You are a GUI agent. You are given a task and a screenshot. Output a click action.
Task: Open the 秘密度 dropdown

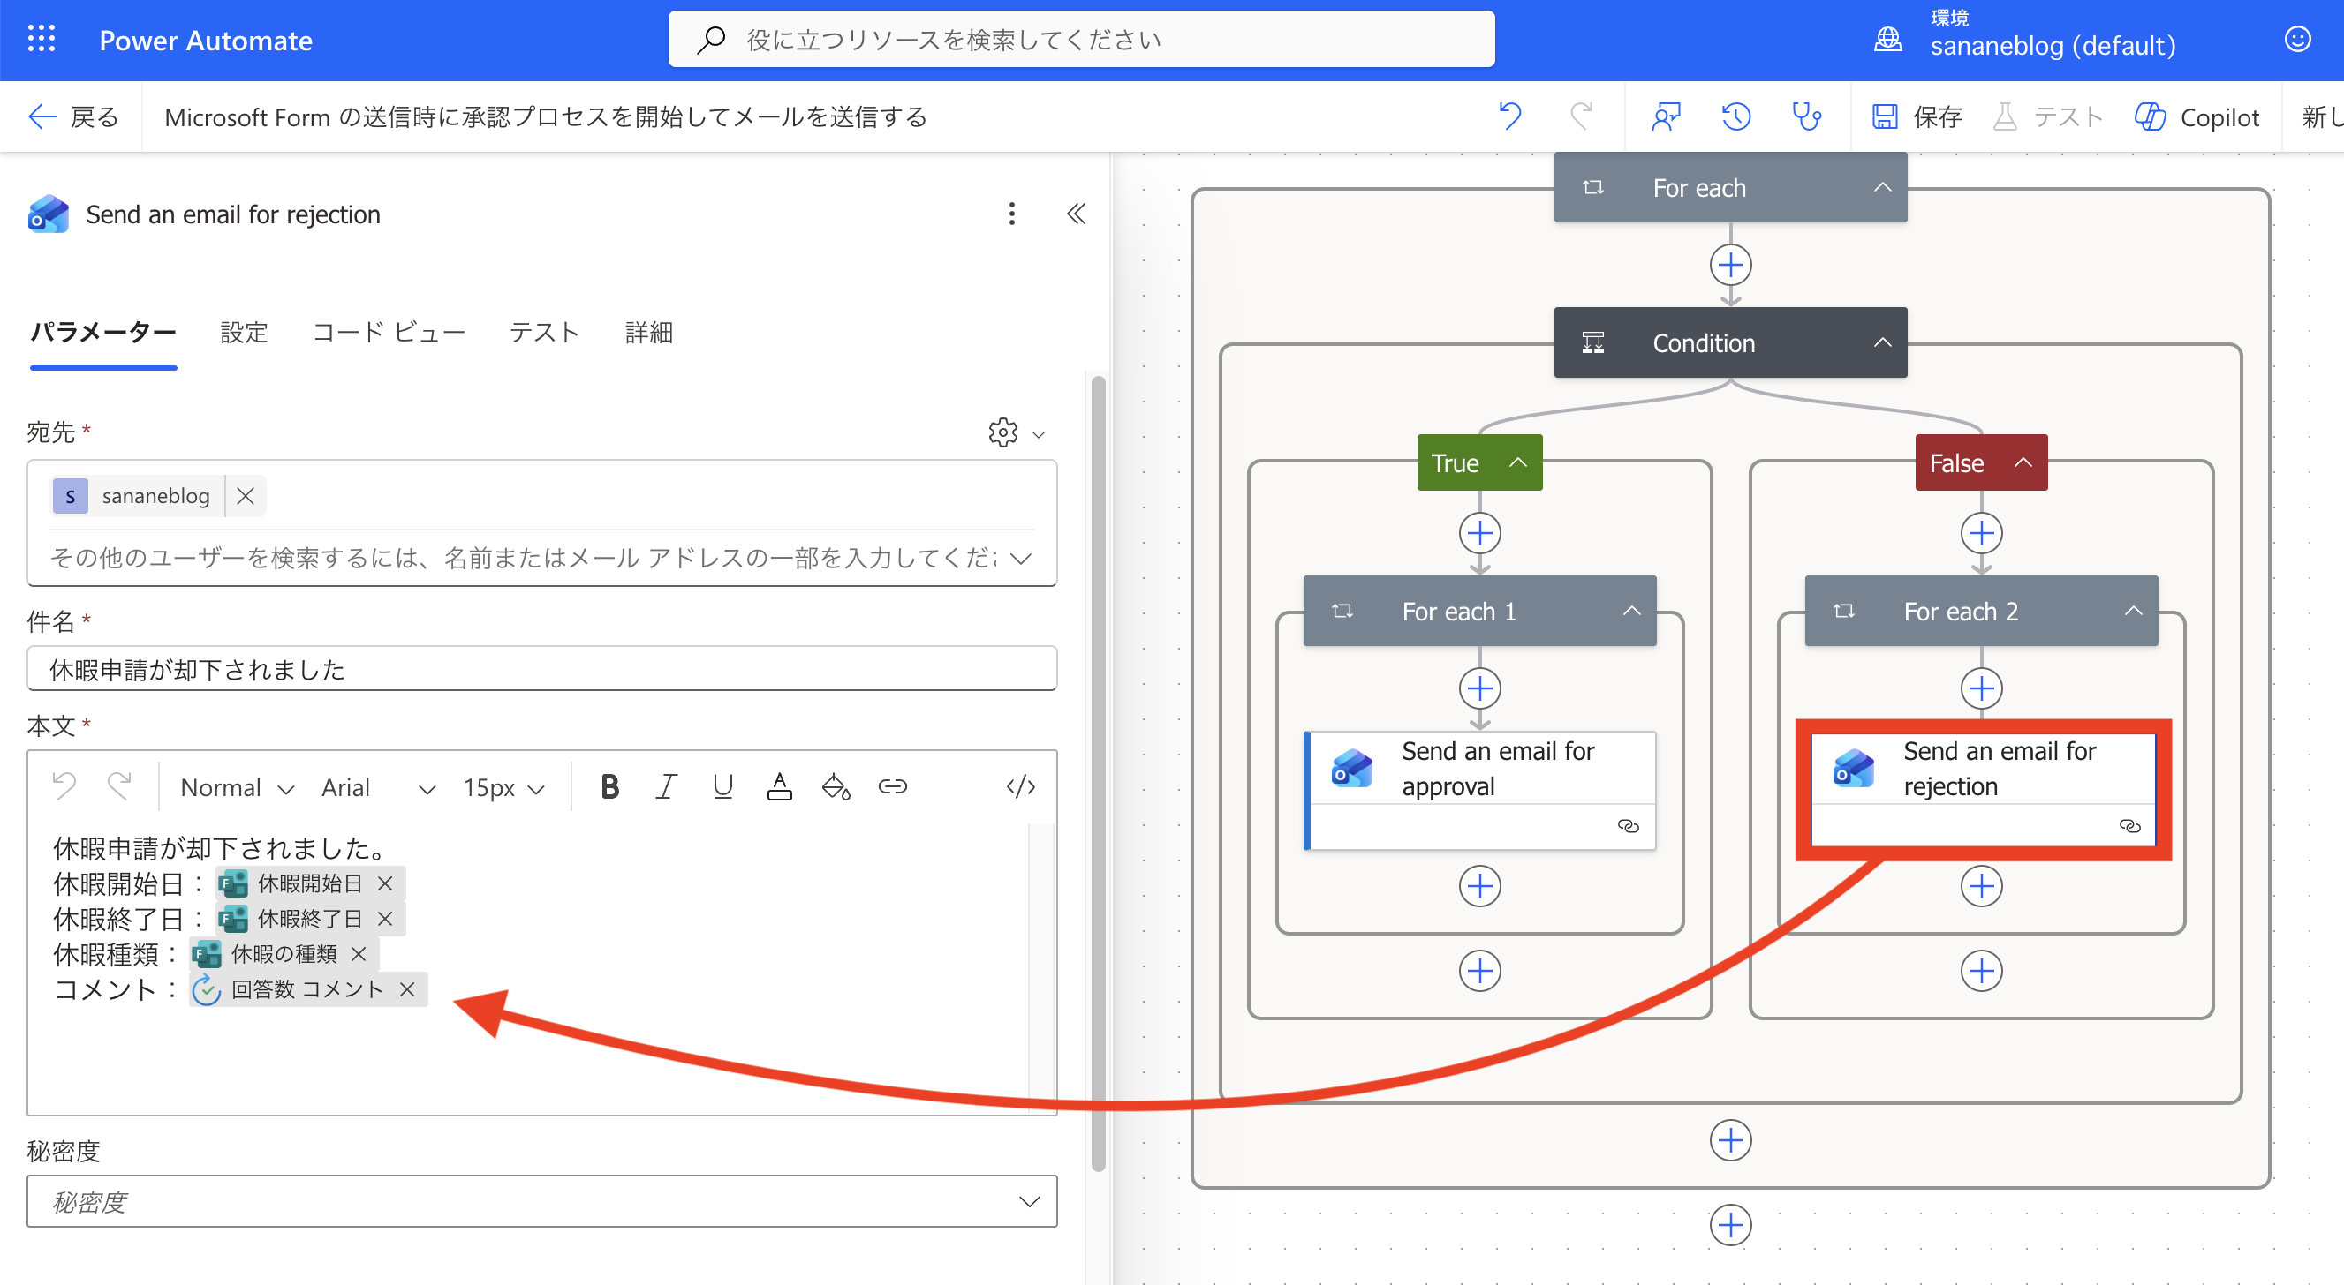[x=541, y=1202]
